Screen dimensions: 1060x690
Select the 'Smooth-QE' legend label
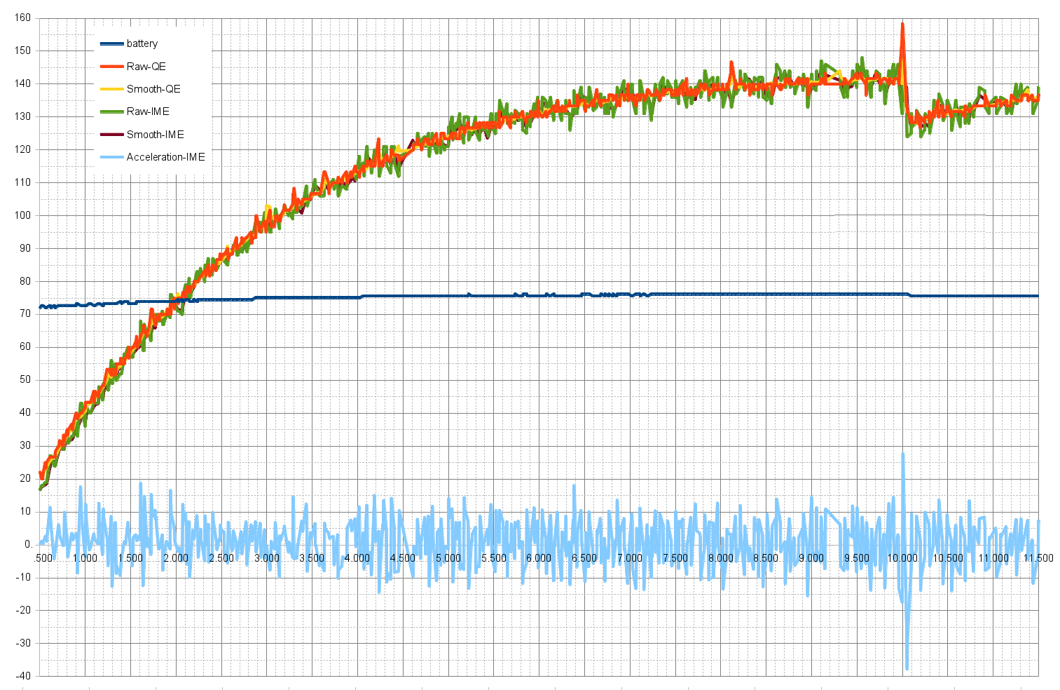[x=153, y=89]
